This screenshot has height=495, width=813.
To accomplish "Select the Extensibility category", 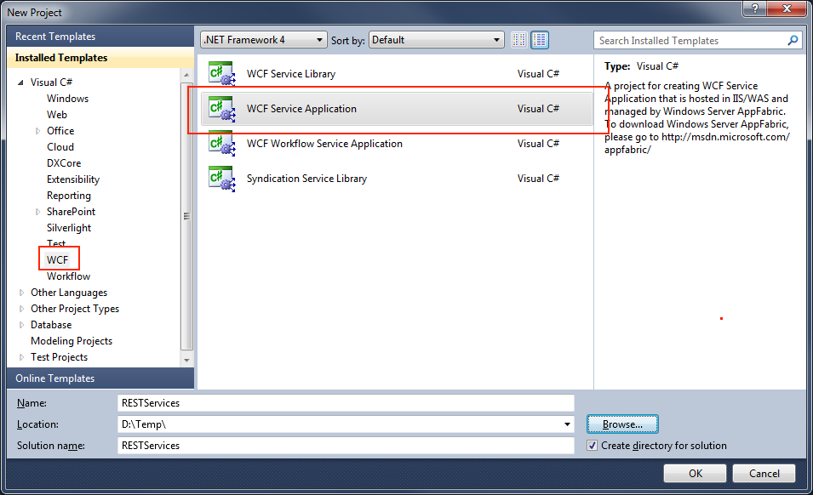I will coord(73,179).
